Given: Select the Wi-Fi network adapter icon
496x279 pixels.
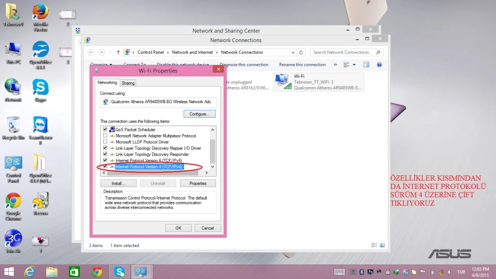Looking at the screenshot, I should 283,81.
